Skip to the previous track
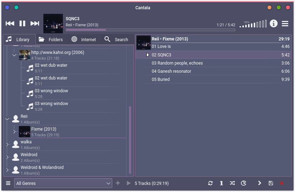Image resolution: width=295 pixels, height=192 pixels. [x=10, y=23]
